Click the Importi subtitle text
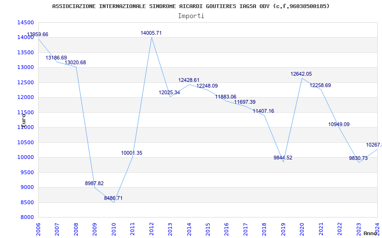 pyautogui.click(x=191, y=16)
